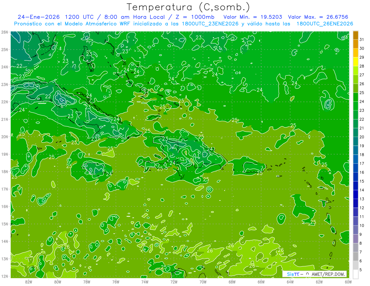
Task: Click the '14N' latitude axis label
Action: (x=5, y=241)
